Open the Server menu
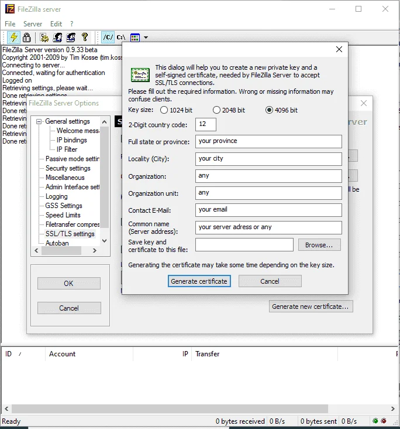The width and height of the screenshot is (400, 429). point(33,24)
